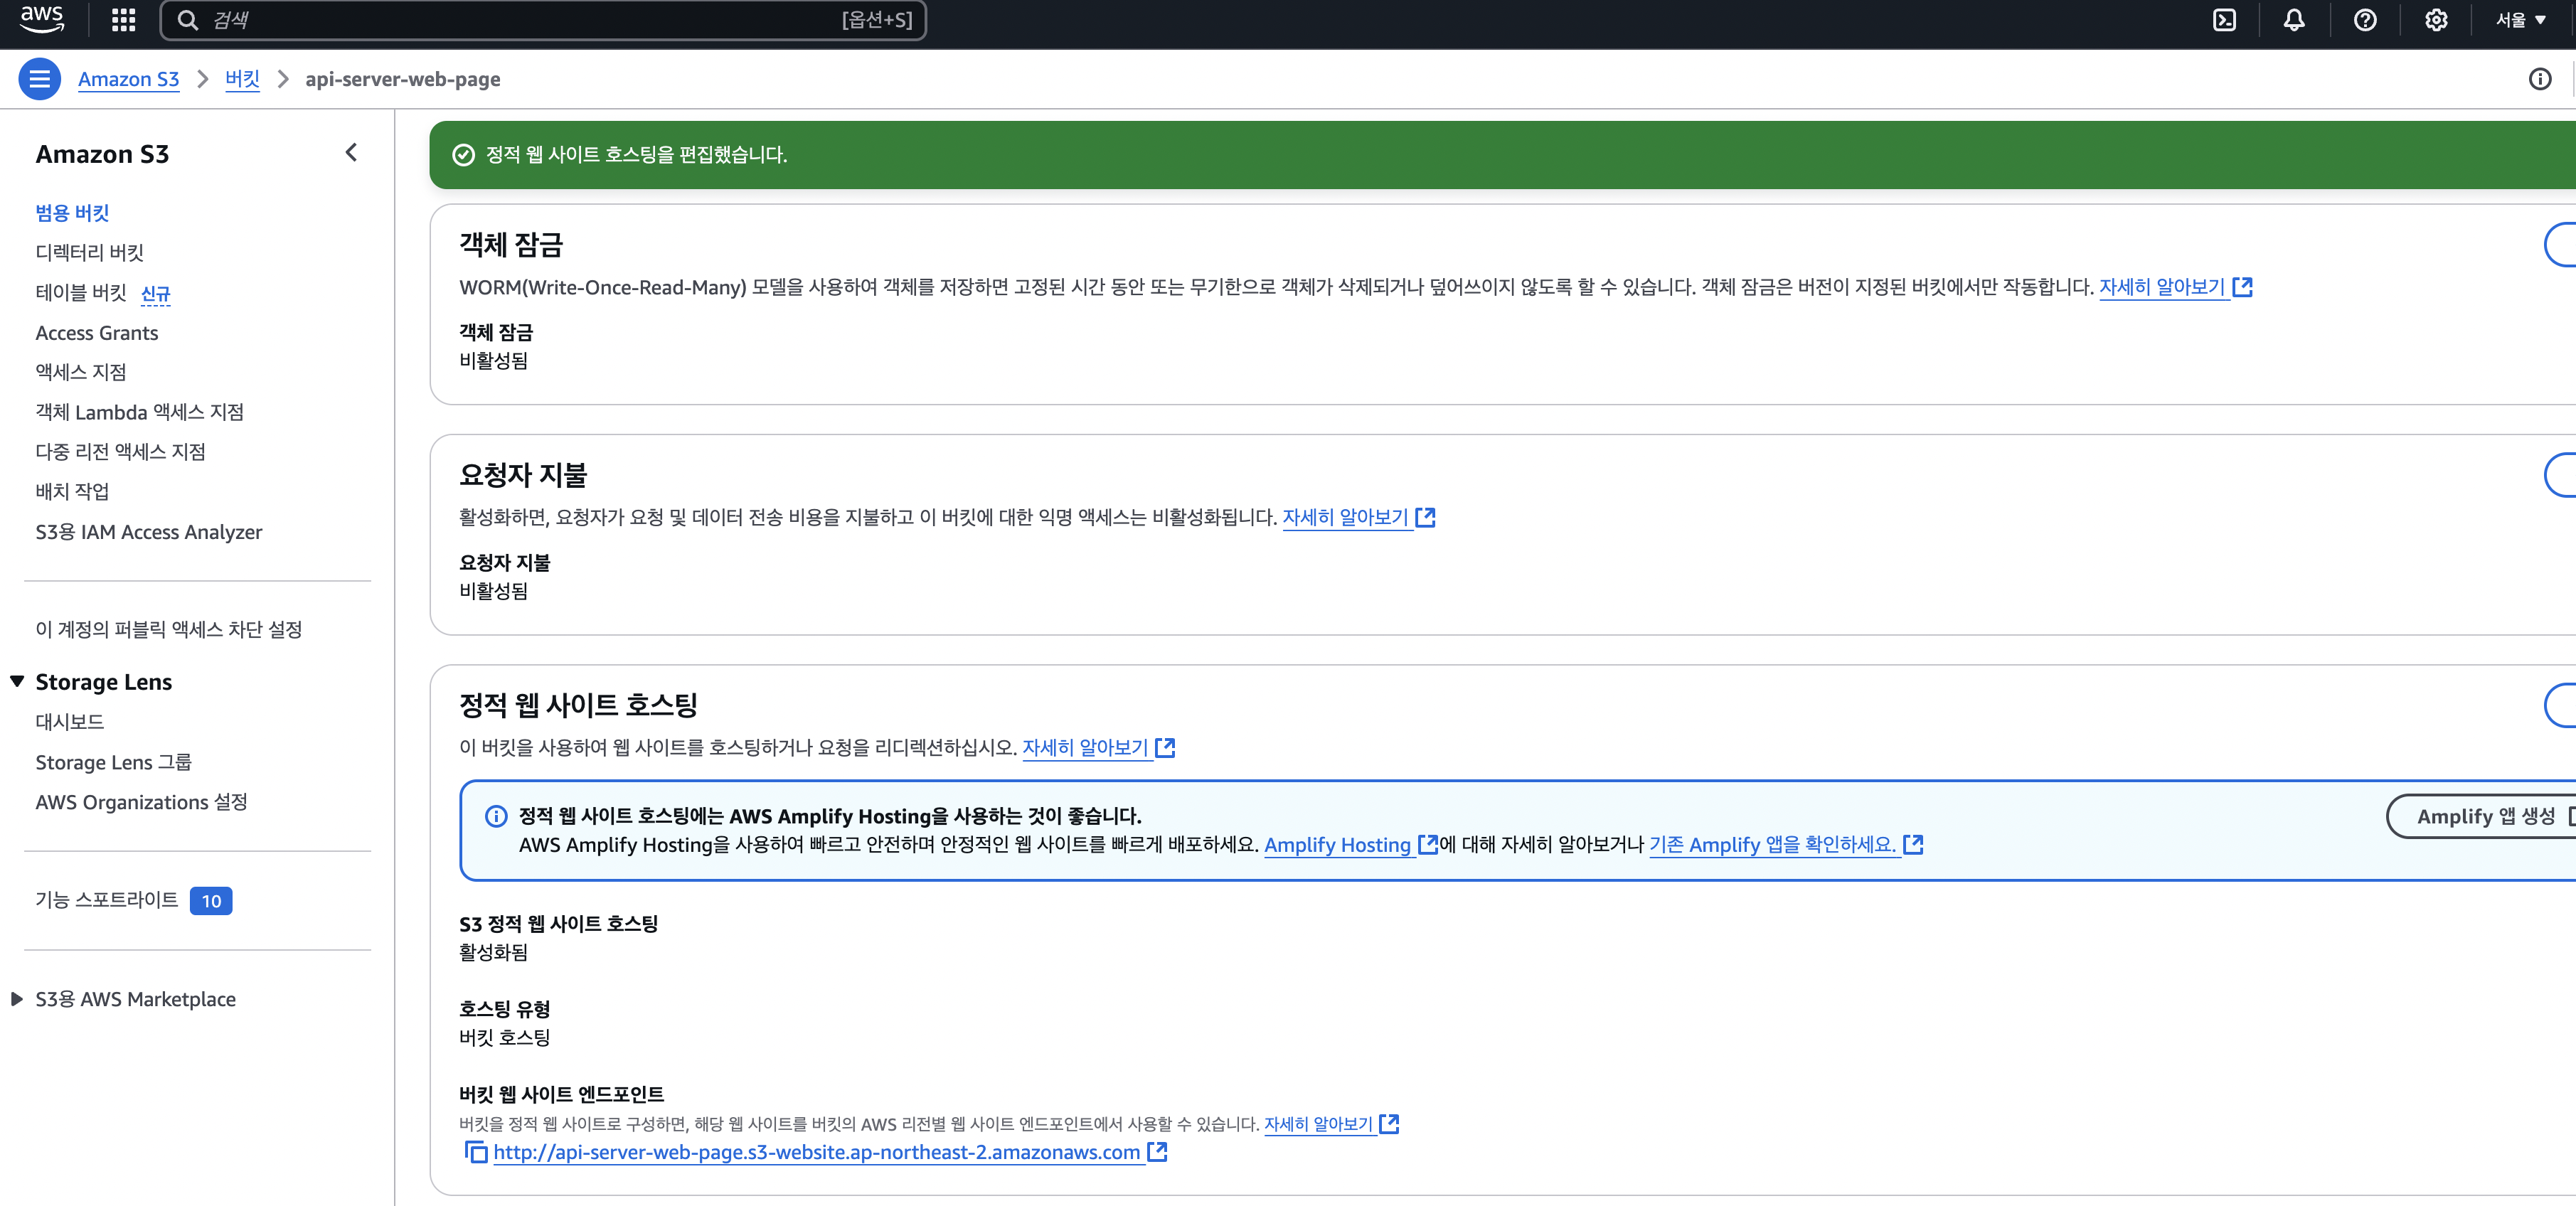2576x1206 pixels.
Task: Collapse the Storage Lens section triangle
Action: [17, 681]
